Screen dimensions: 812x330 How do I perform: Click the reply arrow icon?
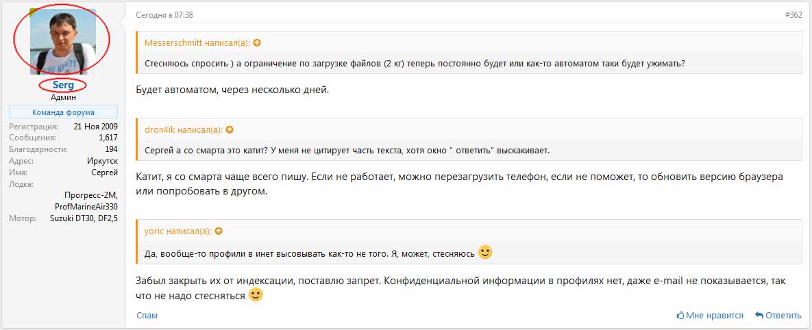tap(759, 316)
